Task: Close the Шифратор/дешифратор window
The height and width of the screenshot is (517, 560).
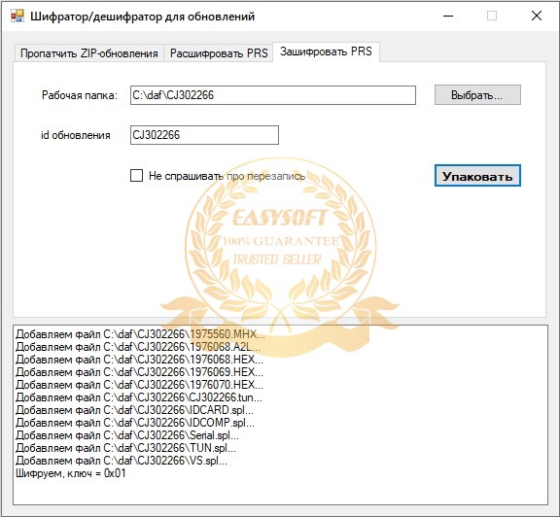Action: point(537,17)
